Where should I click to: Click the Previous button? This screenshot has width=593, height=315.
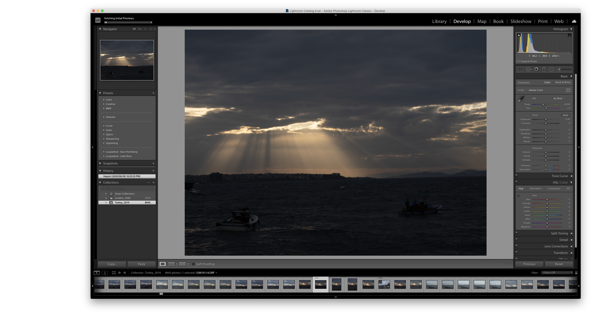(529, 264)
